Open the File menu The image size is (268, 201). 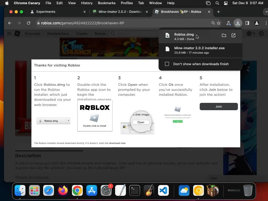[48, 3]
